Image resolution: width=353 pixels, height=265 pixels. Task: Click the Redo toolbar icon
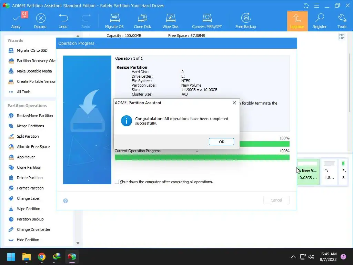[85, 21]
